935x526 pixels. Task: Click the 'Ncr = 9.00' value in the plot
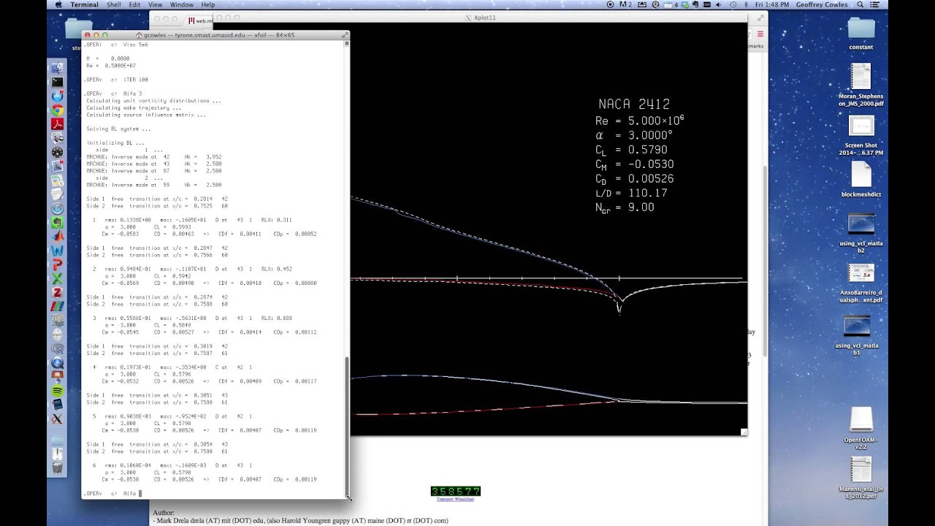[x=625, y=207]
